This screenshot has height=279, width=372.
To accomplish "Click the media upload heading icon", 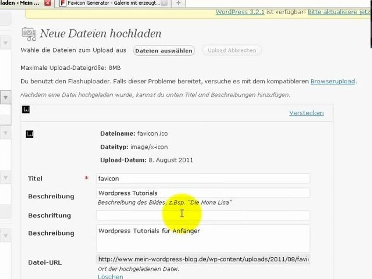I will pyautogui.click(x=29, y=34).
